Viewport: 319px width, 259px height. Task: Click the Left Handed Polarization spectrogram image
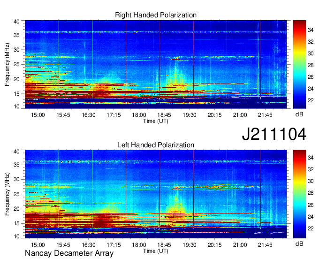tap(156, 194)
